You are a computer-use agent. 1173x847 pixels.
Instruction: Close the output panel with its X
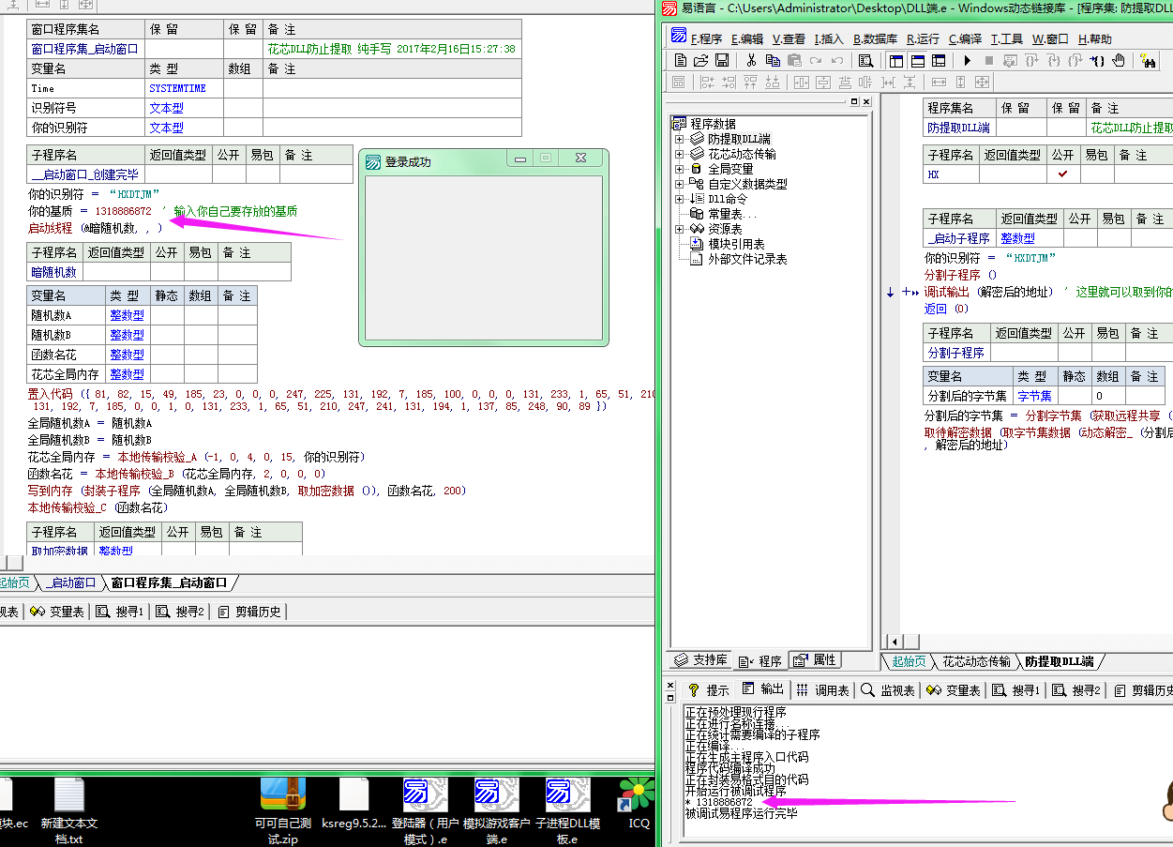point(669,686)
